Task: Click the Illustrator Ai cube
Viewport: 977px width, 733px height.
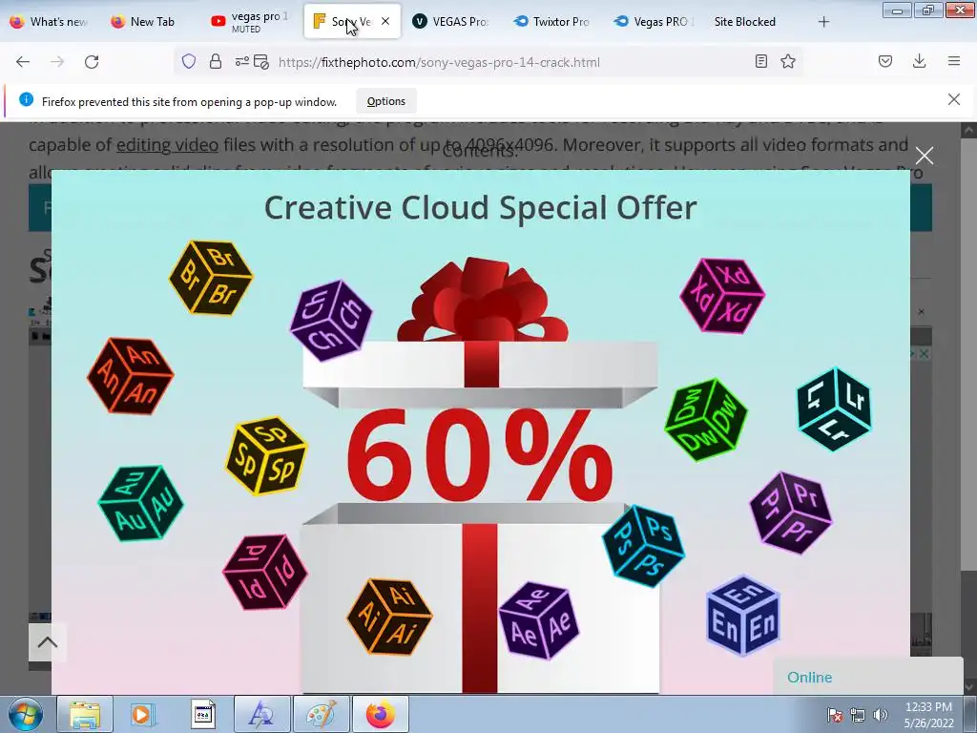Action: pyautogui.click(x=389, y=617)
